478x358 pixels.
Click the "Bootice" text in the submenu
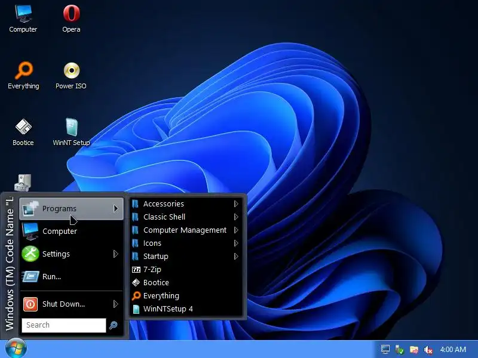156,282
